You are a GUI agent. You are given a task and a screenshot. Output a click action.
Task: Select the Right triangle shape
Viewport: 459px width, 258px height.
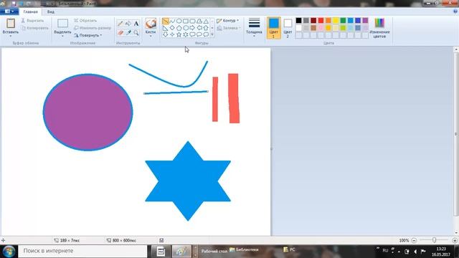[x=166, y=28]
